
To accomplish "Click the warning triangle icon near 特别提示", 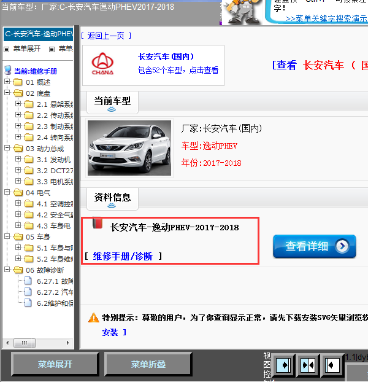I will (x=94, y=318).
